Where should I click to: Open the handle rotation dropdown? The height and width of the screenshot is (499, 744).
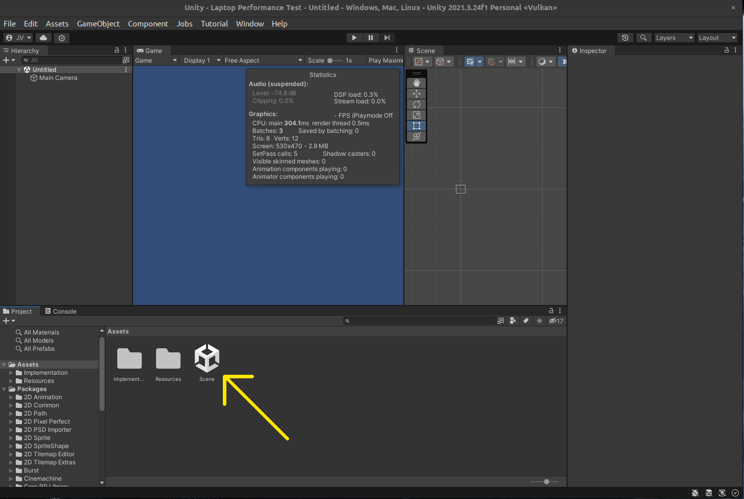[444, 62]
